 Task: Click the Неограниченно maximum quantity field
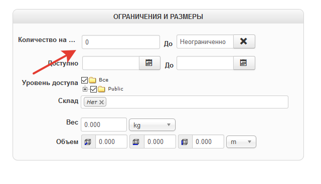click(x=205, y=41)
